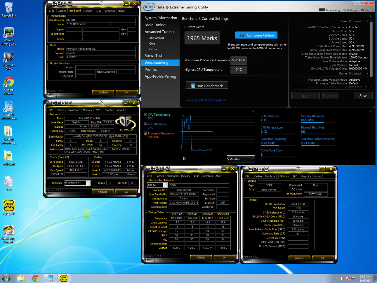This screenshot has height=283, width=377.
Task: Click the Run Benchmark button
Action: coord(207,86)
